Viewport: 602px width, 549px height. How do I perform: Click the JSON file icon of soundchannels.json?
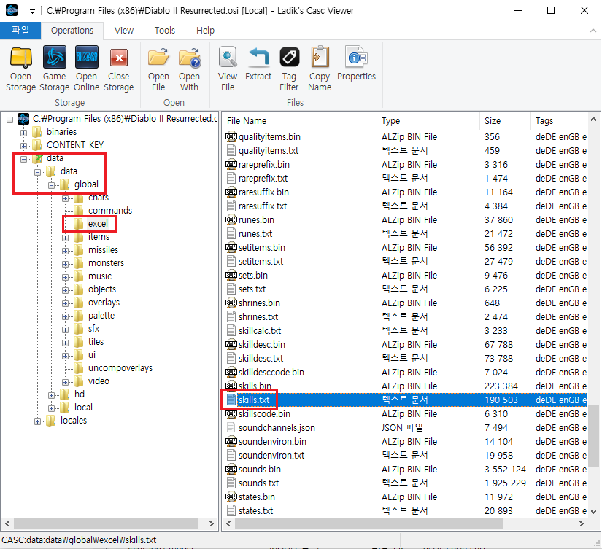[x=231, y=428]
